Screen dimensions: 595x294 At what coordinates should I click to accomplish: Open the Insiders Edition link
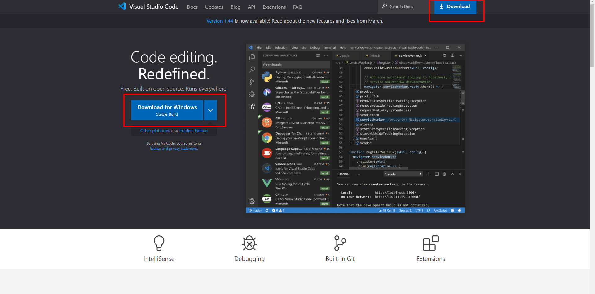click(193, 131)
